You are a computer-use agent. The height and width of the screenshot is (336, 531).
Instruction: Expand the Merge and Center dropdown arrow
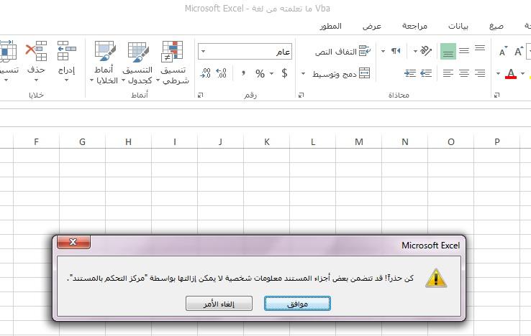pyautogui.click(x=303, y=73)
